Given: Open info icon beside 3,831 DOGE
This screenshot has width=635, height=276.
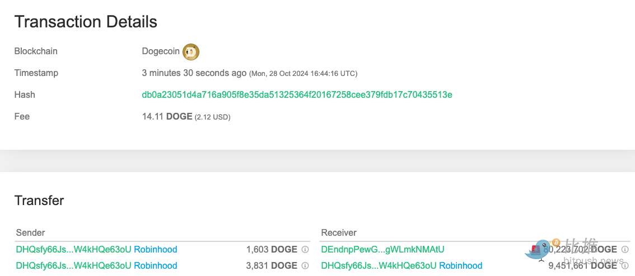Looking at the screenshot, I should [305, 266].
